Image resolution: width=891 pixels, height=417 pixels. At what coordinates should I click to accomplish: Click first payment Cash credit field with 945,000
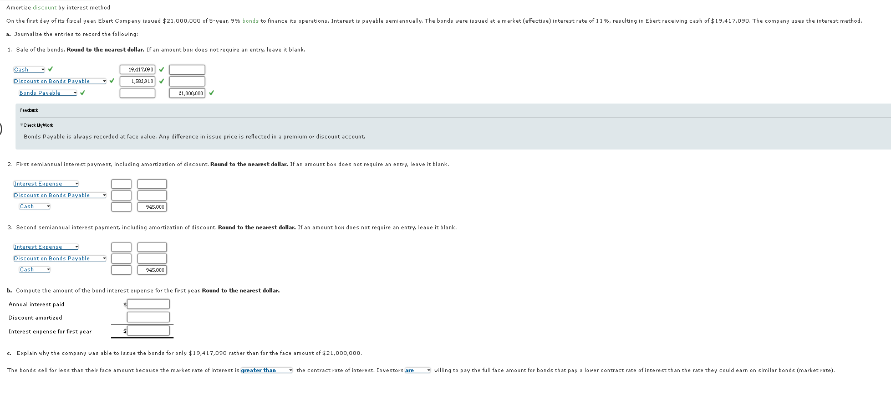[152, 207]
